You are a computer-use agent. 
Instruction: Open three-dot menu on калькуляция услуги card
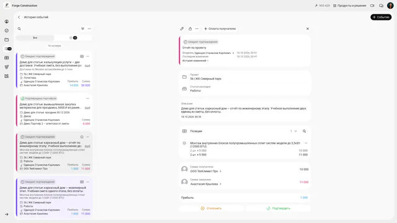87,56
